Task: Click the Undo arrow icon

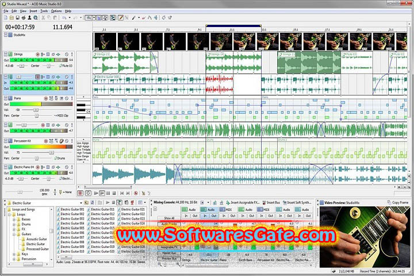Action: pyautogui.click(x=64, y=18)
